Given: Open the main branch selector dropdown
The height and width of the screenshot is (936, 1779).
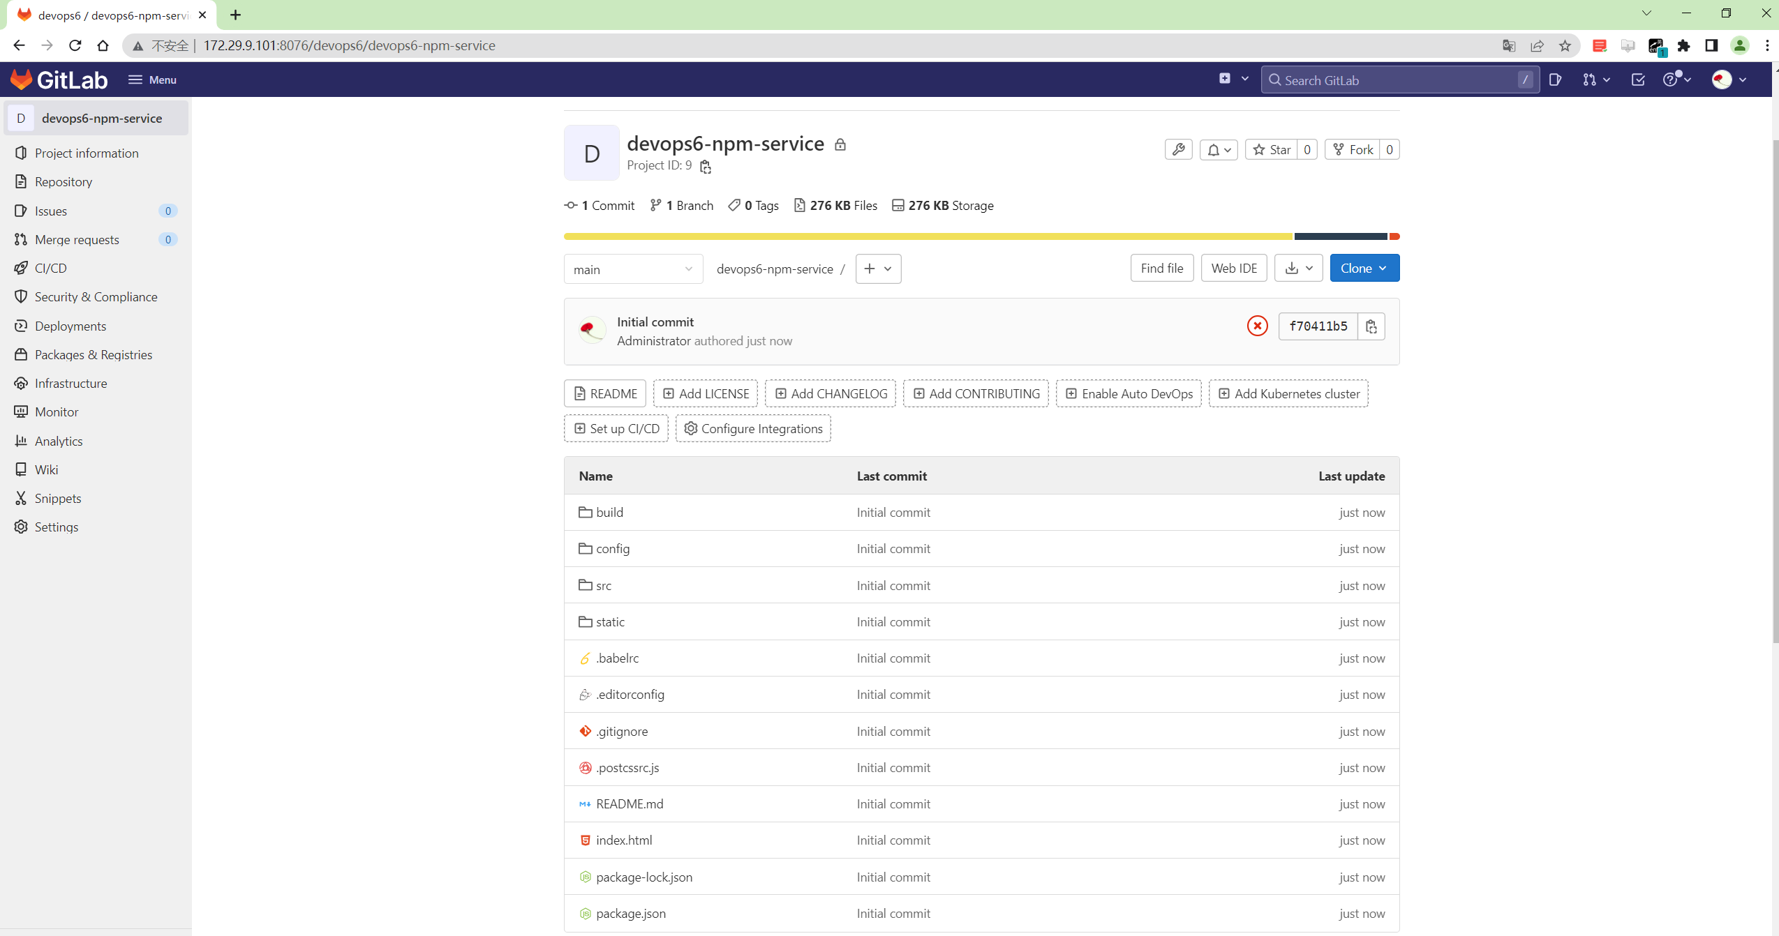Looking at the screenshot, I should pos(633,269).
